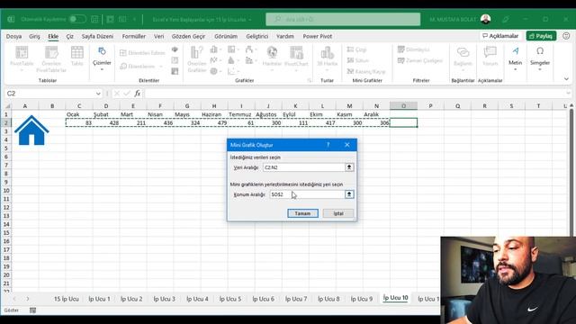Viewport: 576px width, 324px height.
Task: Click the formula bar cancel X icon
Action: coord(116,94)
